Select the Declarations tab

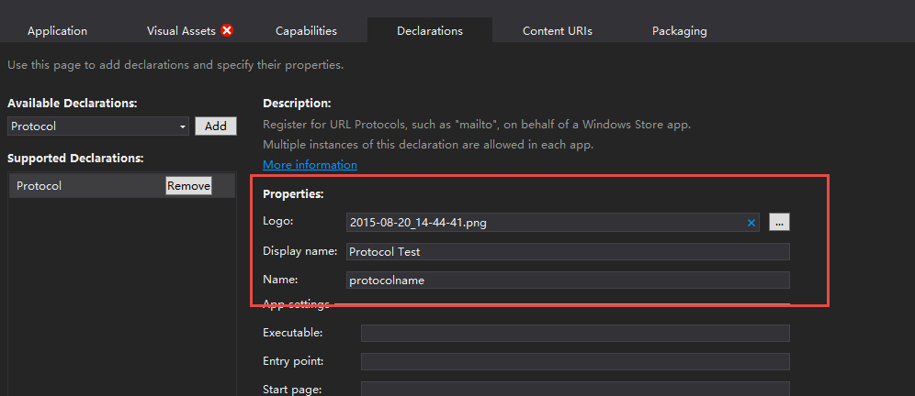tap(430, 31)
